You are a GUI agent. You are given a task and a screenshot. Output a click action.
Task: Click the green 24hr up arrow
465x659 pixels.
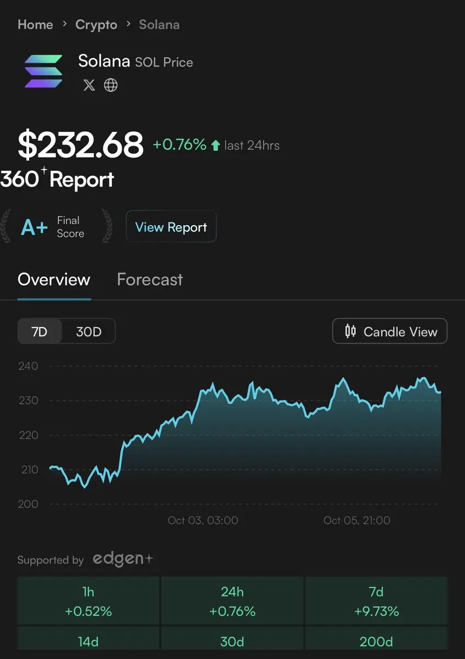coord(216,146)
